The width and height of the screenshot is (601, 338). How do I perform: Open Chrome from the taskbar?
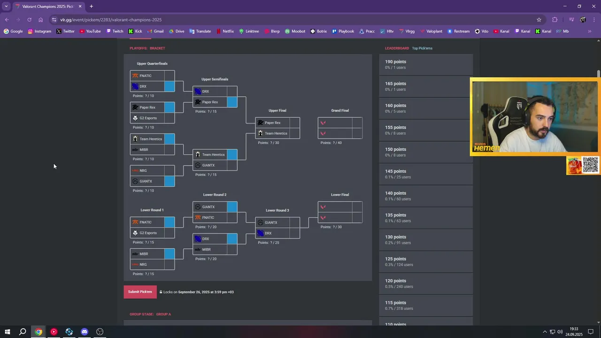[39, 332]
